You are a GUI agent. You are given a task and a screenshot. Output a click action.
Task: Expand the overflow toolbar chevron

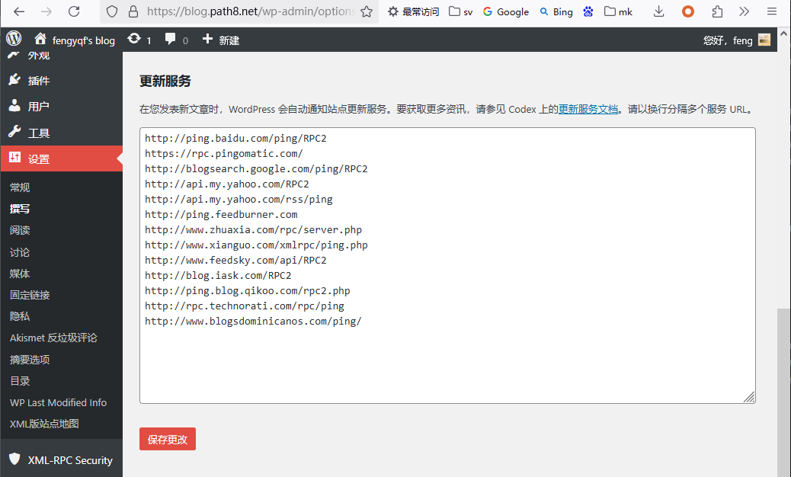click(x=745, y=11)
